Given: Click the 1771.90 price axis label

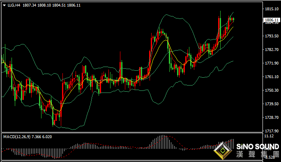Looking at the screenshot, I should click(x=272, y=63).
